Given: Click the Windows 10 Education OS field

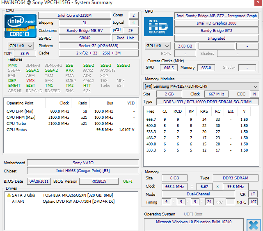Looking at the screenshot, I should tap(194, 222).
